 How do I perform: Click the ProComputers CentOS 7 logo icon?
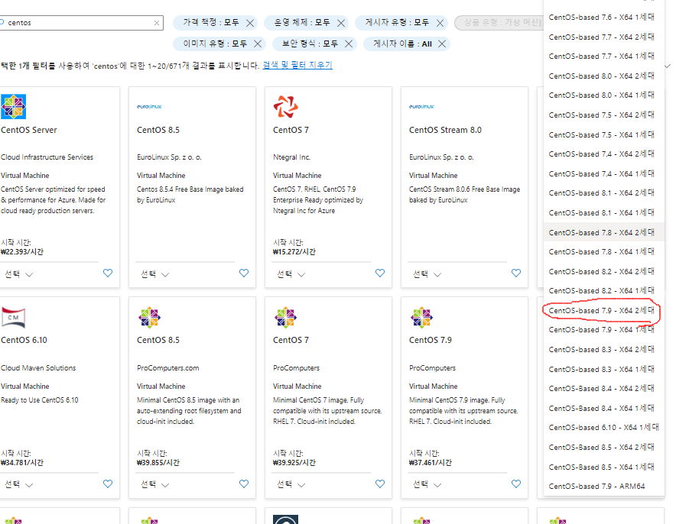(x=285, y=318)
